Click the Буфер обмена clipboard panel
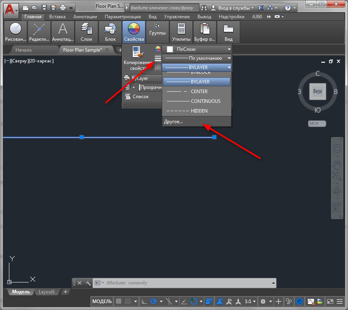The image size is (348, 310). click(204, 32)
